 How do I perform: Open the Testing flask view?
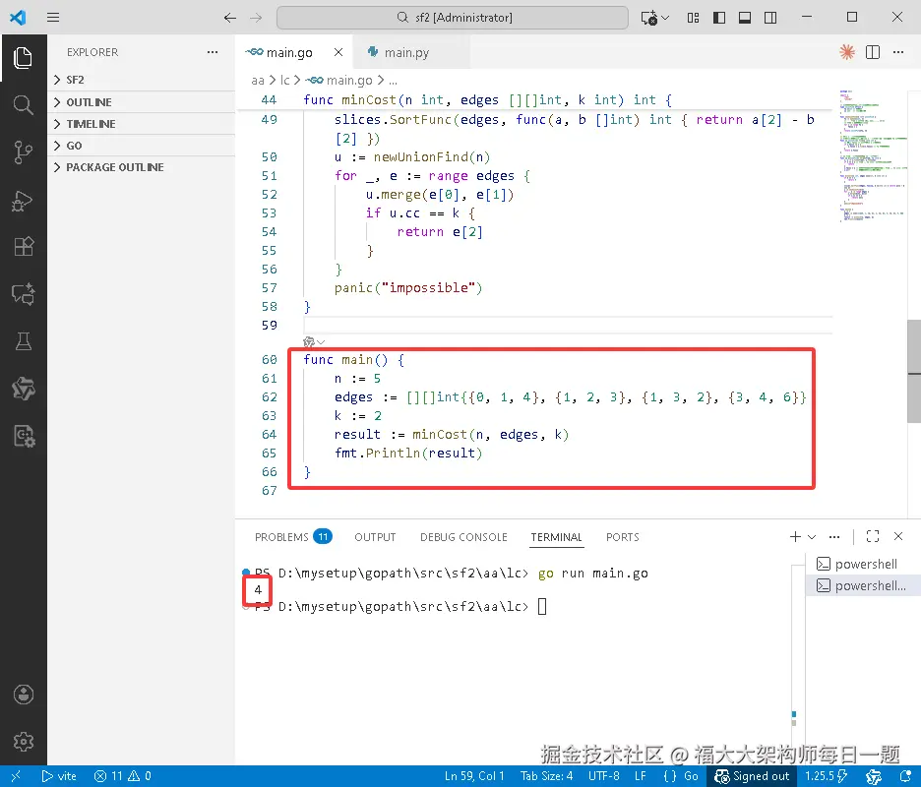[23, 341]
